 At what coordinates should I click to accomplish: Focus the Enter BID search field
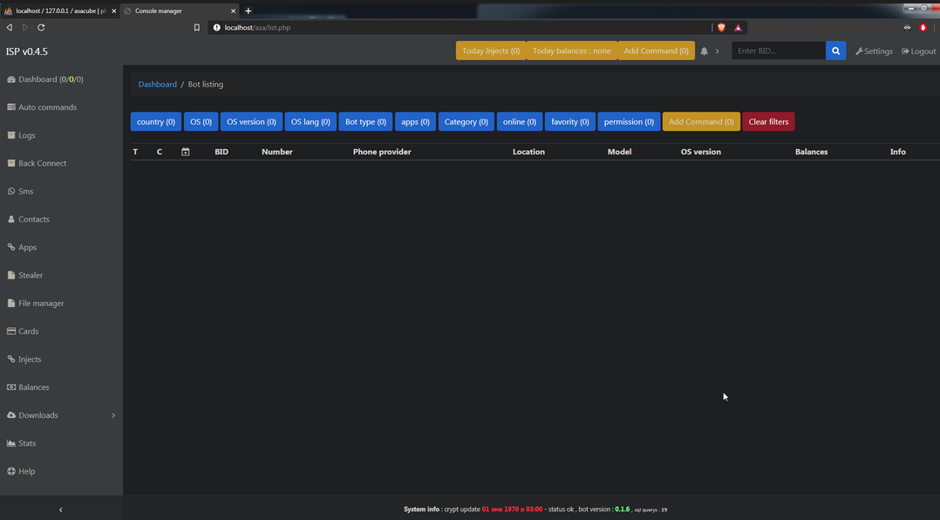pyautogui.click(x=778, y=51)
